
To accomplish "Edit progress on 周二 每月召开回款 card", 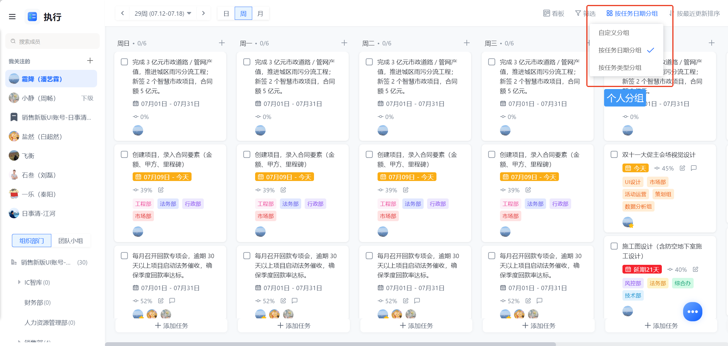I will click(x=406, y=301).
